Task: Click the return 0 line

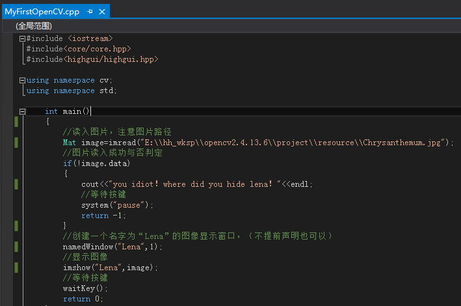Action: [83, 299]
